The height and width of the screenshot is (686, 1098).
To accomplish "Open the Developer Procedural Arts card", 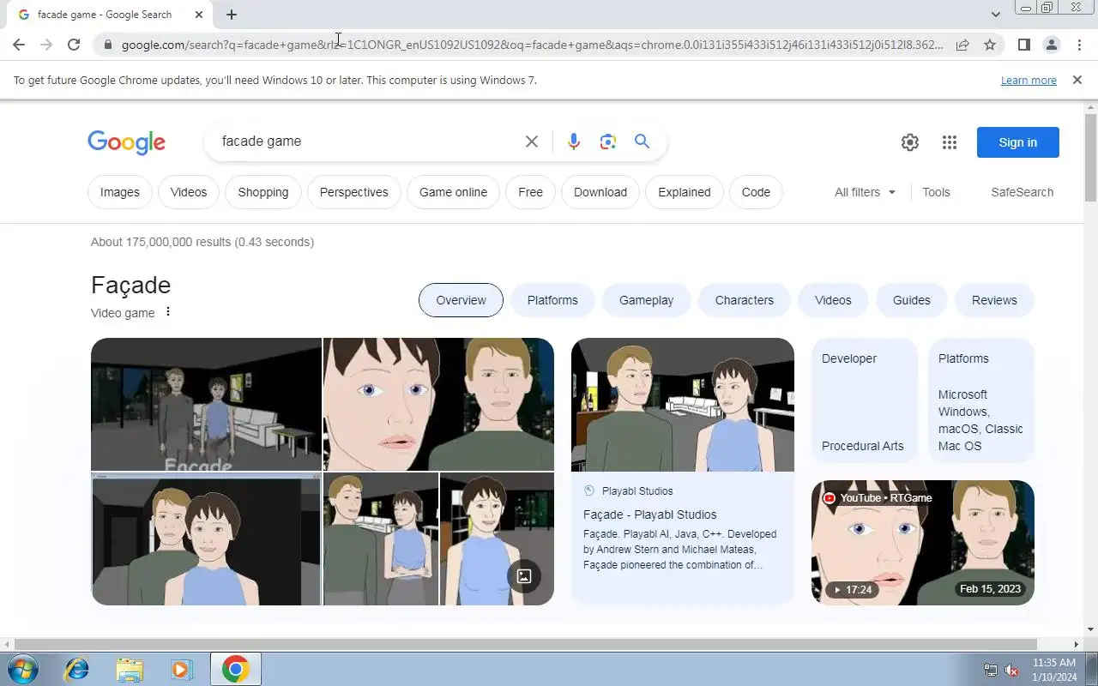I will [x=864, y=400].
